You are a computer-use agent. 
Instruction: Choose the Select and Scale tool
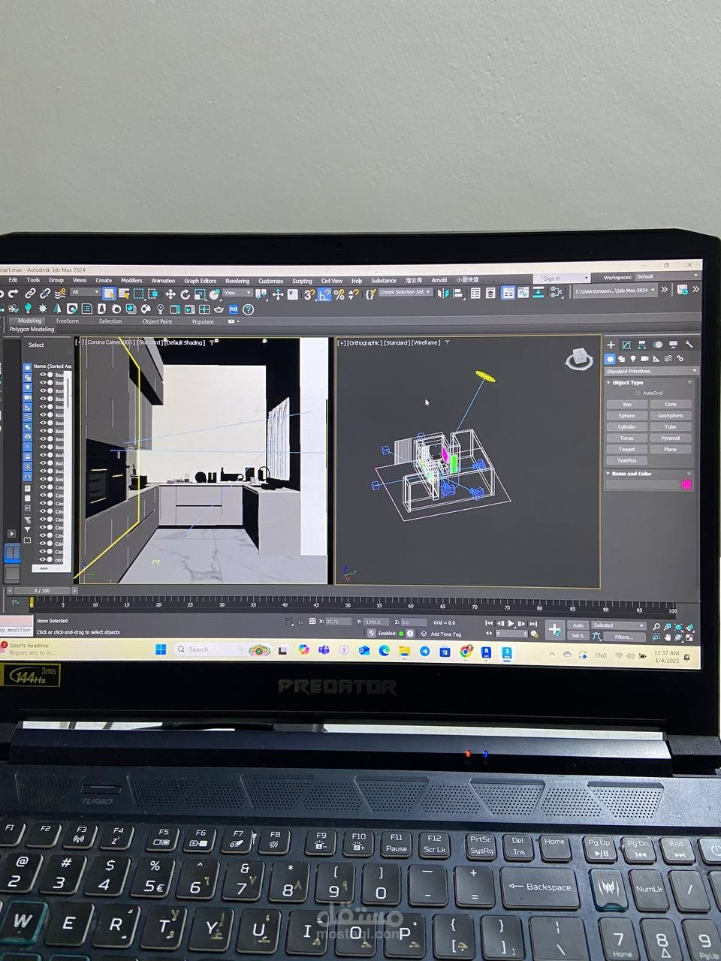(199, 294)
